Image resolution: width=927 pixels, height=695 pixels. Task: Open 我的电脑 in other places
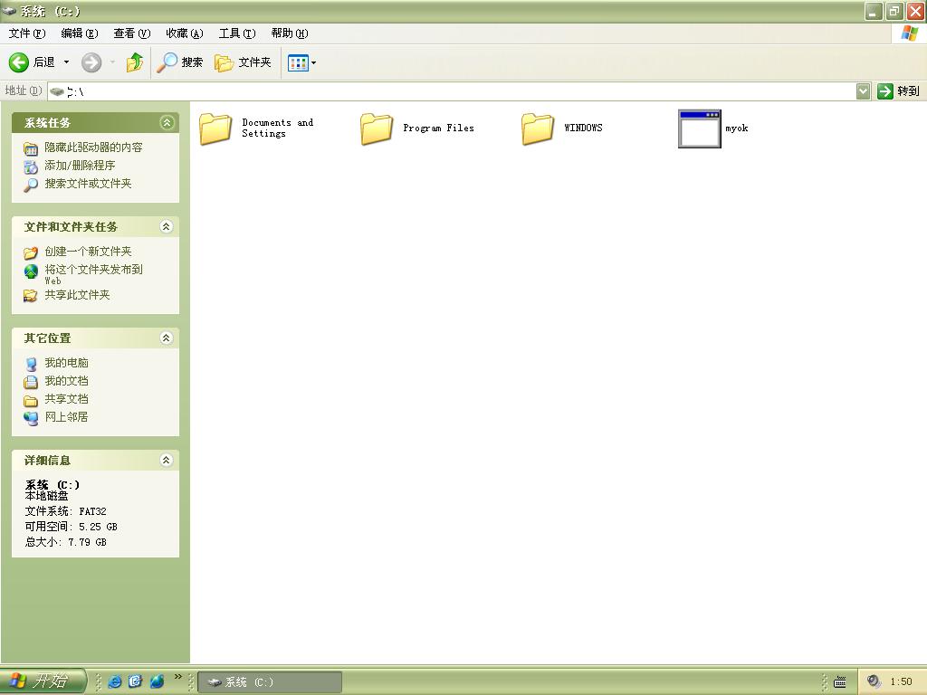[66, 363]
